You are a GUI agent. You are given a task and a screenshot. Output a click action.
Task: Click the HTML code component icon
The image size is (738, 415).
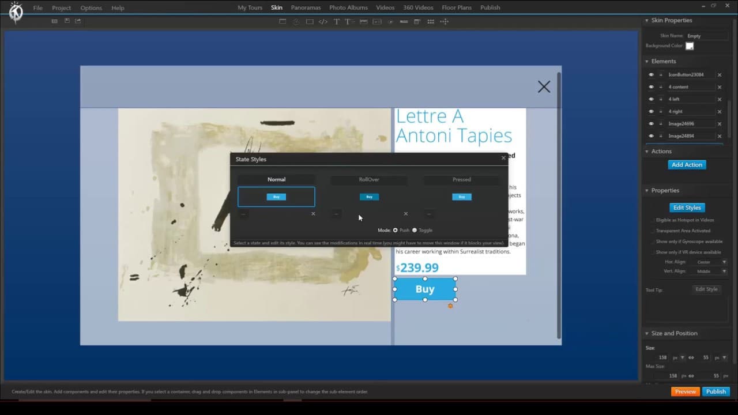point(323,21)
